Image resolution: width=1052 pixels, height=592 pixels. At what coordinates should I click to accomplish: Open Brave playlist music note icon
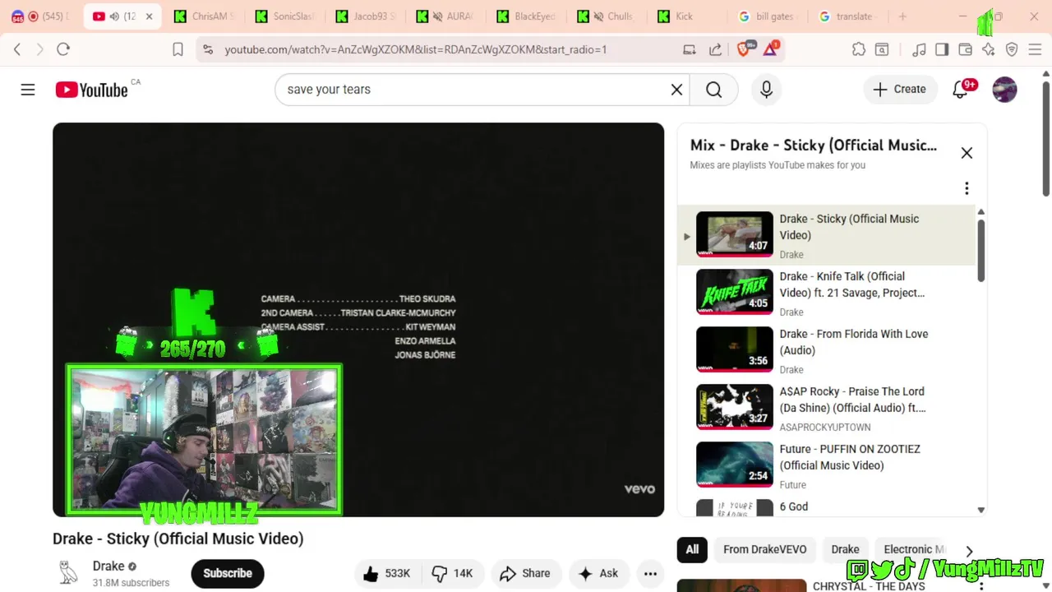[x=919, y=49]
